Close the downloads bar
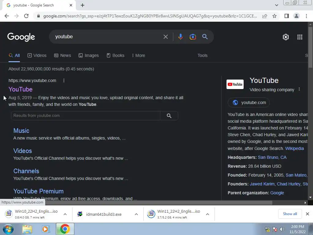The height and width of the screenshot is (235, 313). [307, 214]
